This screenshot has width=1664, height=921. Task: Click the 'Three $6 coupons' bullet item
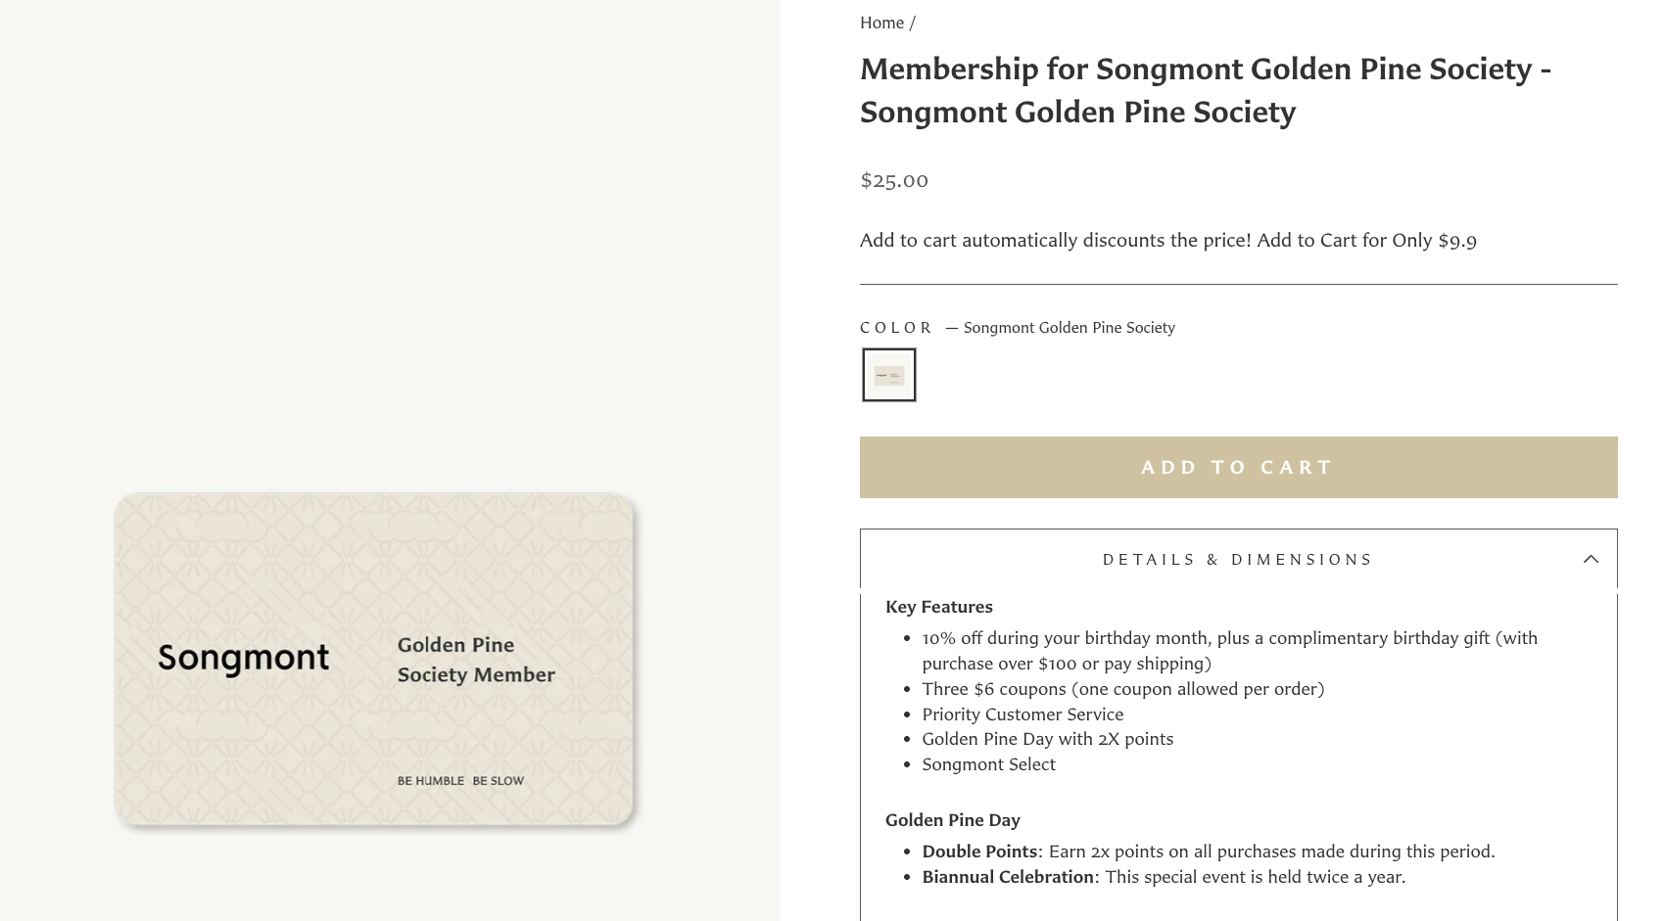click(x=1122, y=689)
